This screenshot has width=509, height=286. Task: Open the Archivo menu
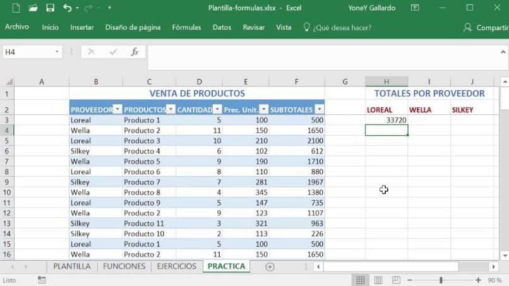pyautogui.click(x=17, y=27)
